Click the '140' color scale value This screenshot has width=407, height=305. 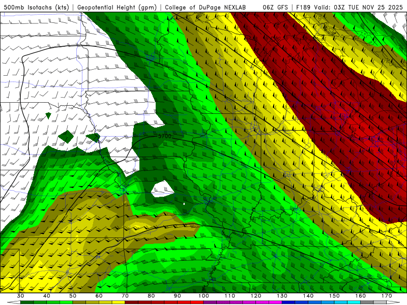coord(308,296)
